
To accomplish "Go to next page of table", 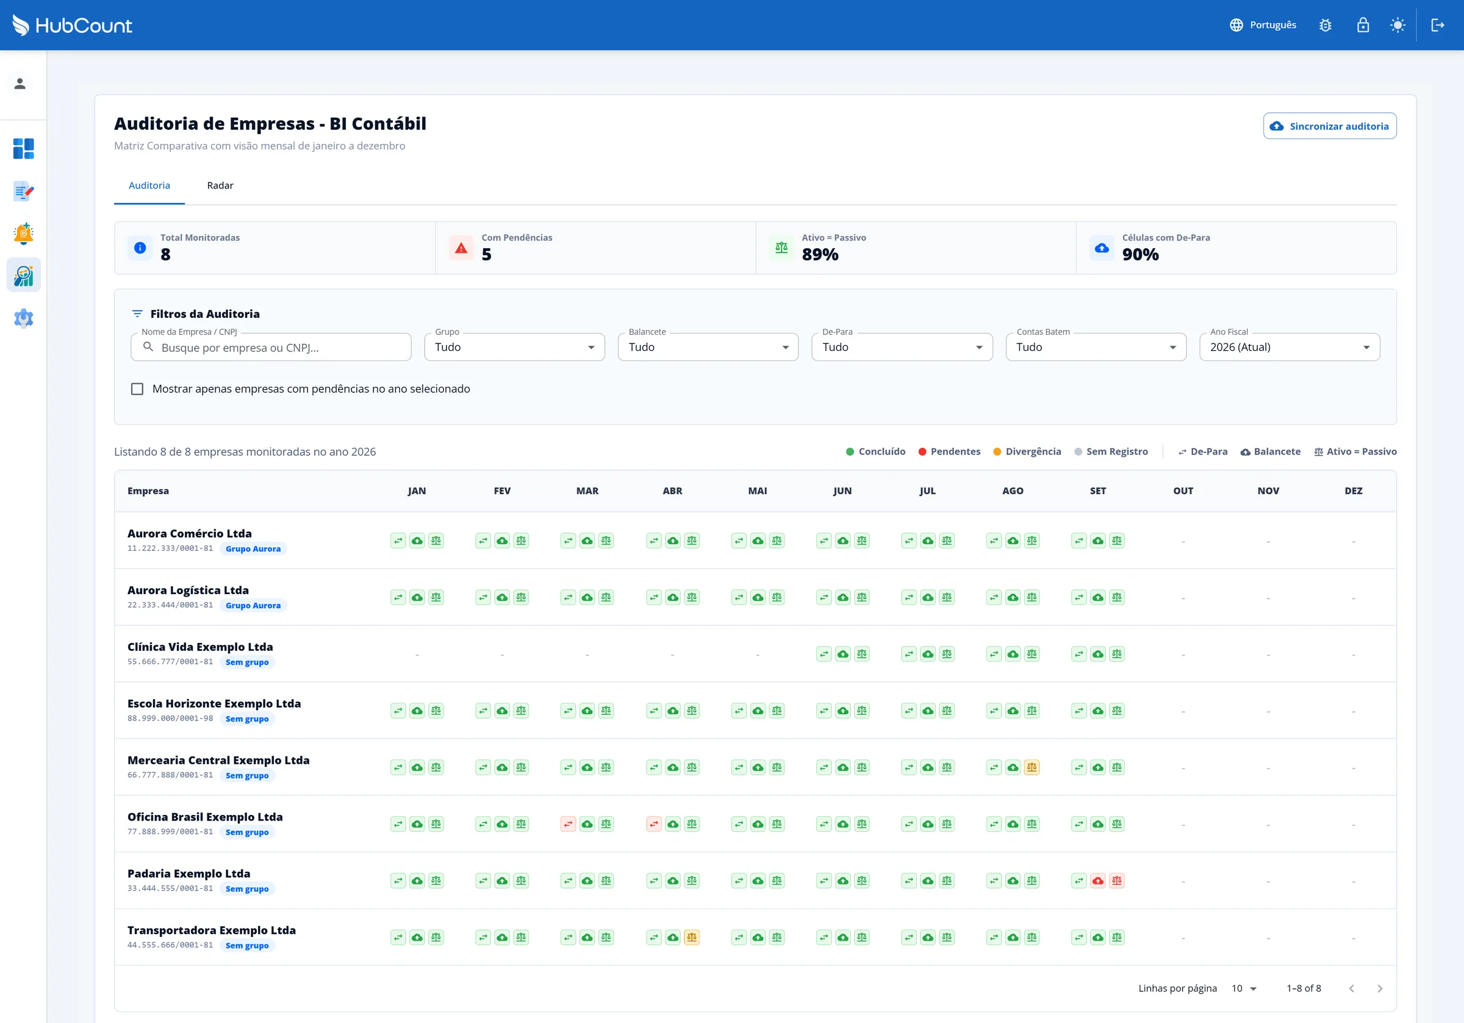I will 1380,989.
